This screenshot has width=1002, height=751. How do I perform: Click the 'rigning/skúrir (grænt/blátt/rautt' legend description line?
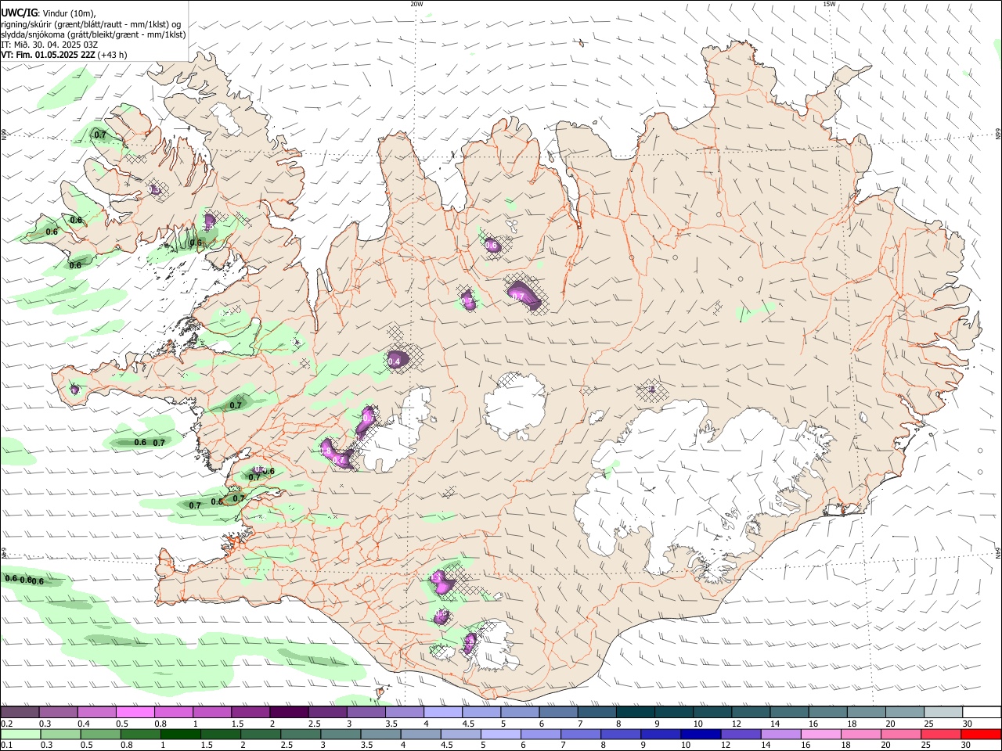(x=90, y=24)
